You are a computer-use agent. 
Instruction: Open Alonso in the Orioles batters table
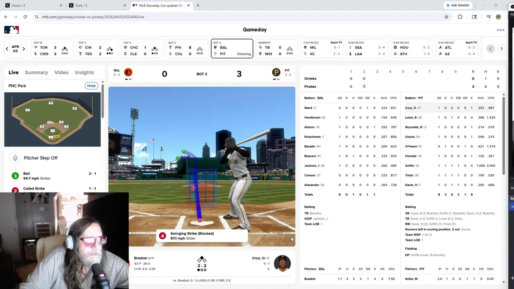309,127
